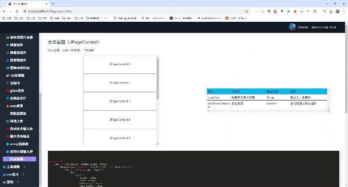Click the JPageContent list scrollbar thumb
Image resolution: width=348 pixels, height=187 pixels.
tap(158, 79)
